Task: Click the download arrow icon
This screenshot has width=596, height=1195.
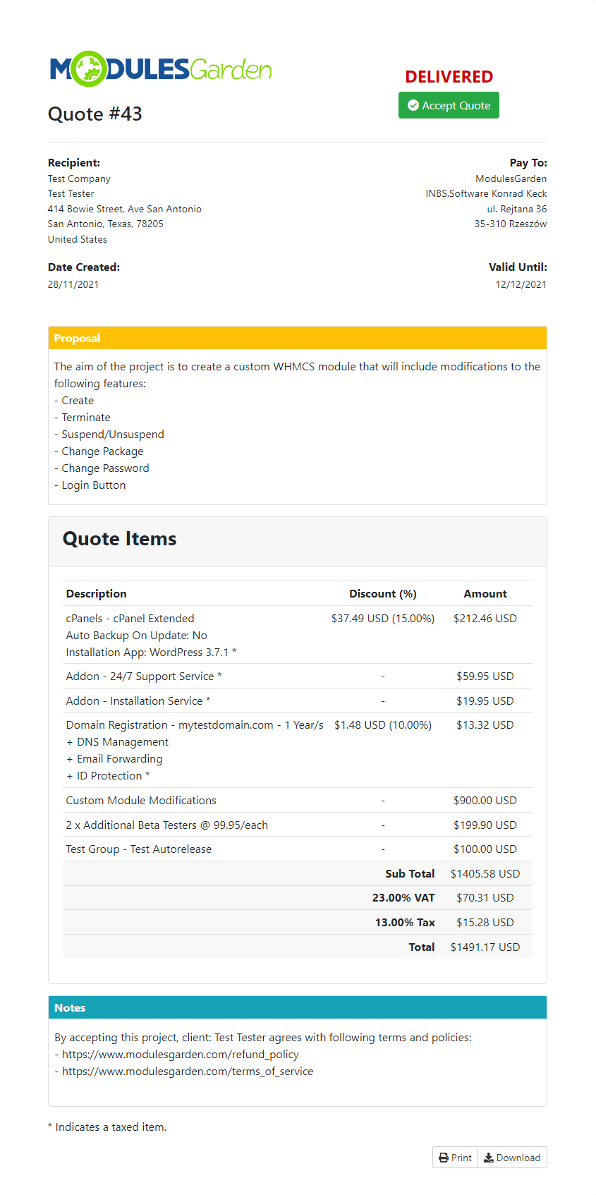Action: [x=488, y=1158]
